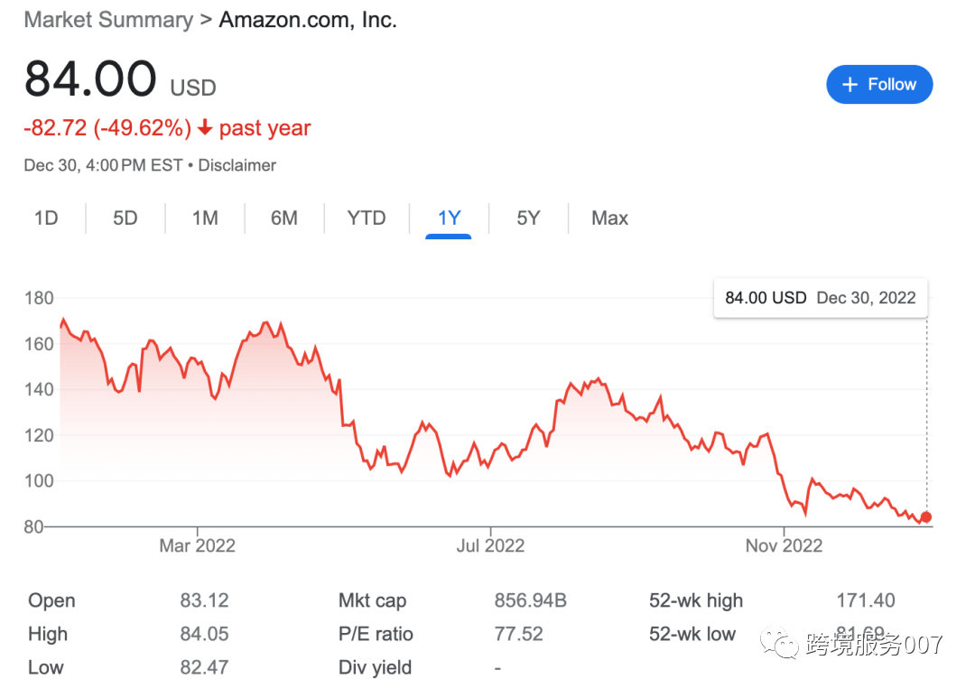Select the 1D time range tab

(x=46, y=218)
